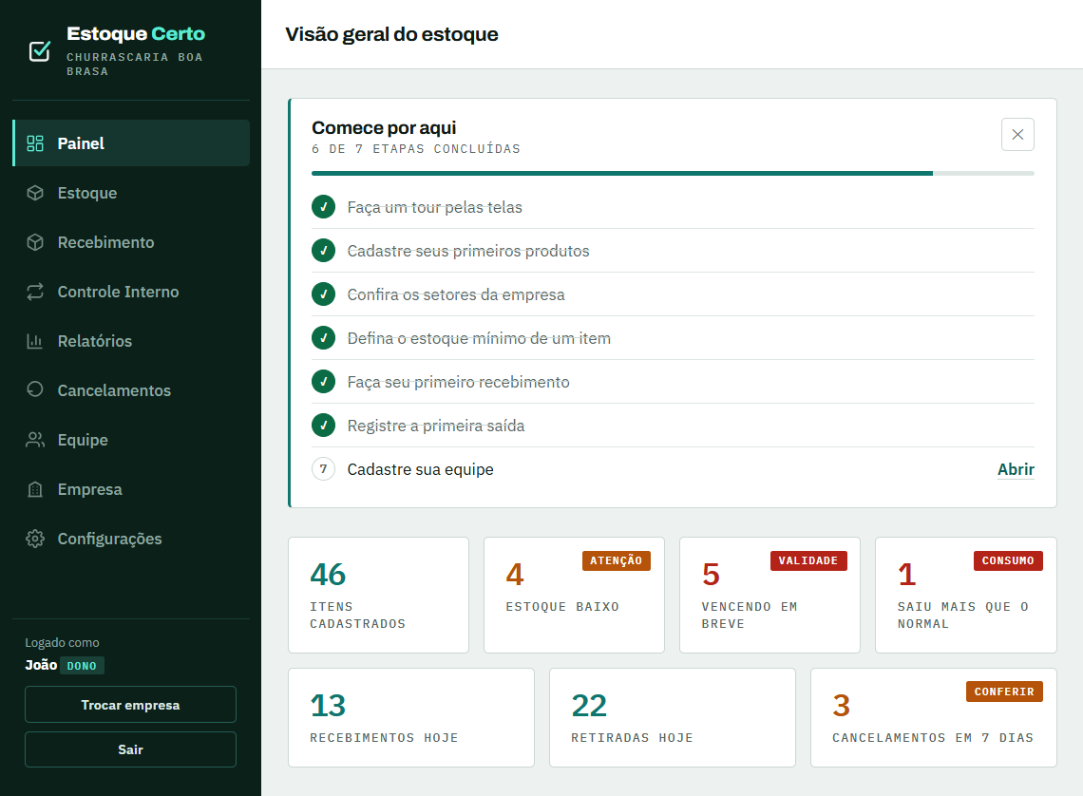Click the step 7 number circle
This screenshot has width=1083, height=796.
pyautogui.click(x=323, y=468)
